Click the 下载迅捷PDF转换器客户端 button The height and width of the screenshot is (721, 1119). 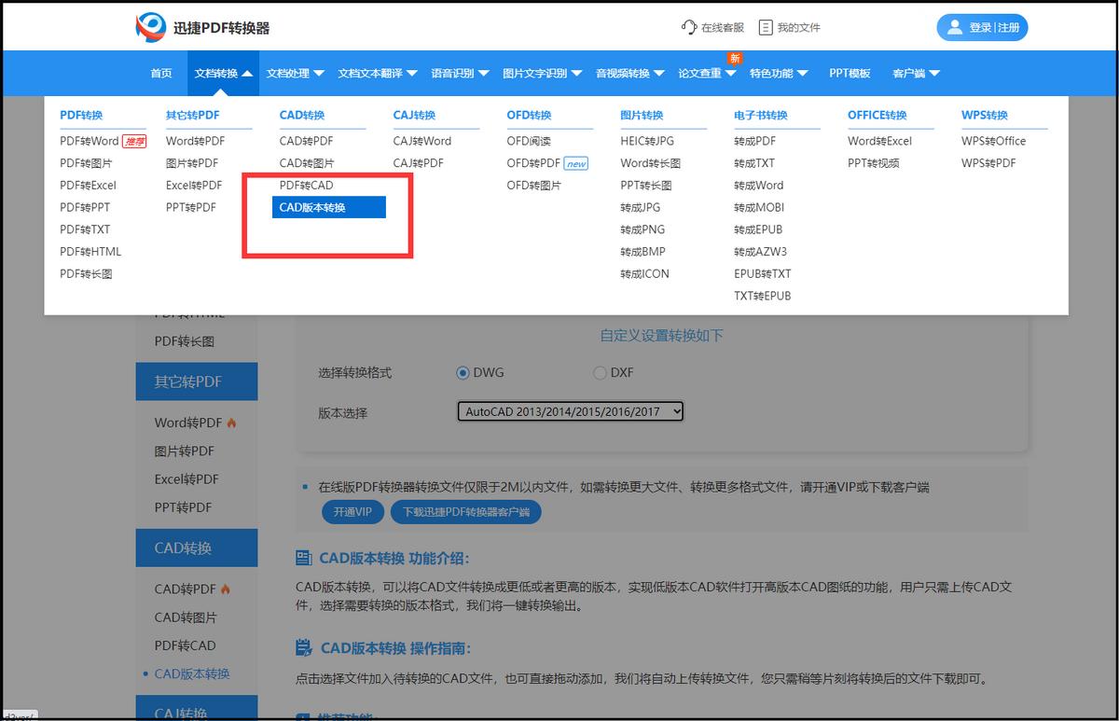(x=467, y=511)
